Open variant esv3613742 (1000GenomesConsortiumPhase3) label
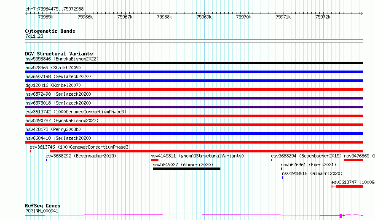The height and width of the screenshot is (220, 375). click(x=76, y=112)
